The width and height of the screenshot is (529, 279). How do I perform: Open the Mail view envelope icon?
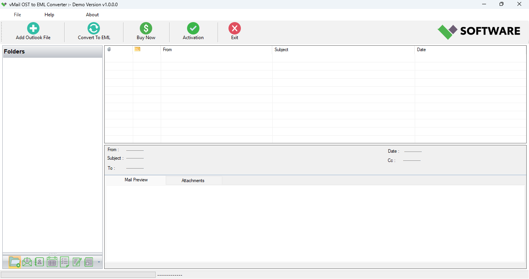27,262
